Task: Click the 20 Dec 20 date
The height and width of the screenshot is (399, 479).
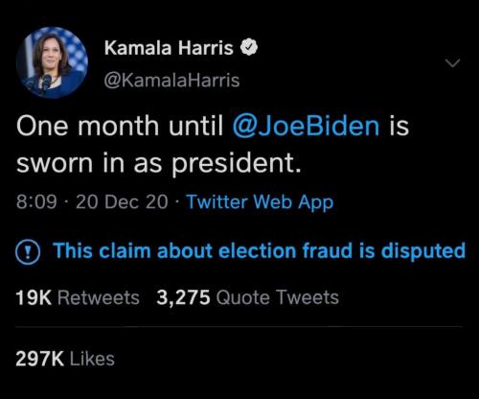Action: pyautogui.click(x=122, y=202)
